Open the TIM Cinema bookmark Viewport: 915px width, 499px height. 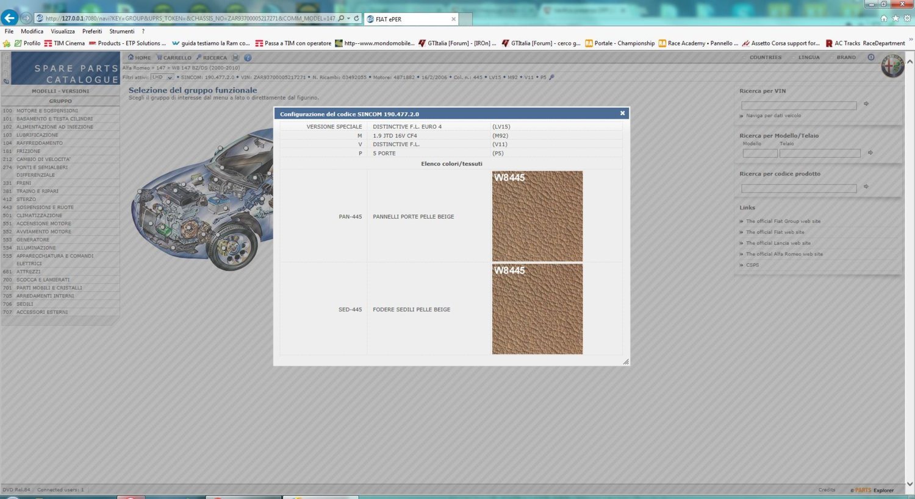tap(65, 43)
